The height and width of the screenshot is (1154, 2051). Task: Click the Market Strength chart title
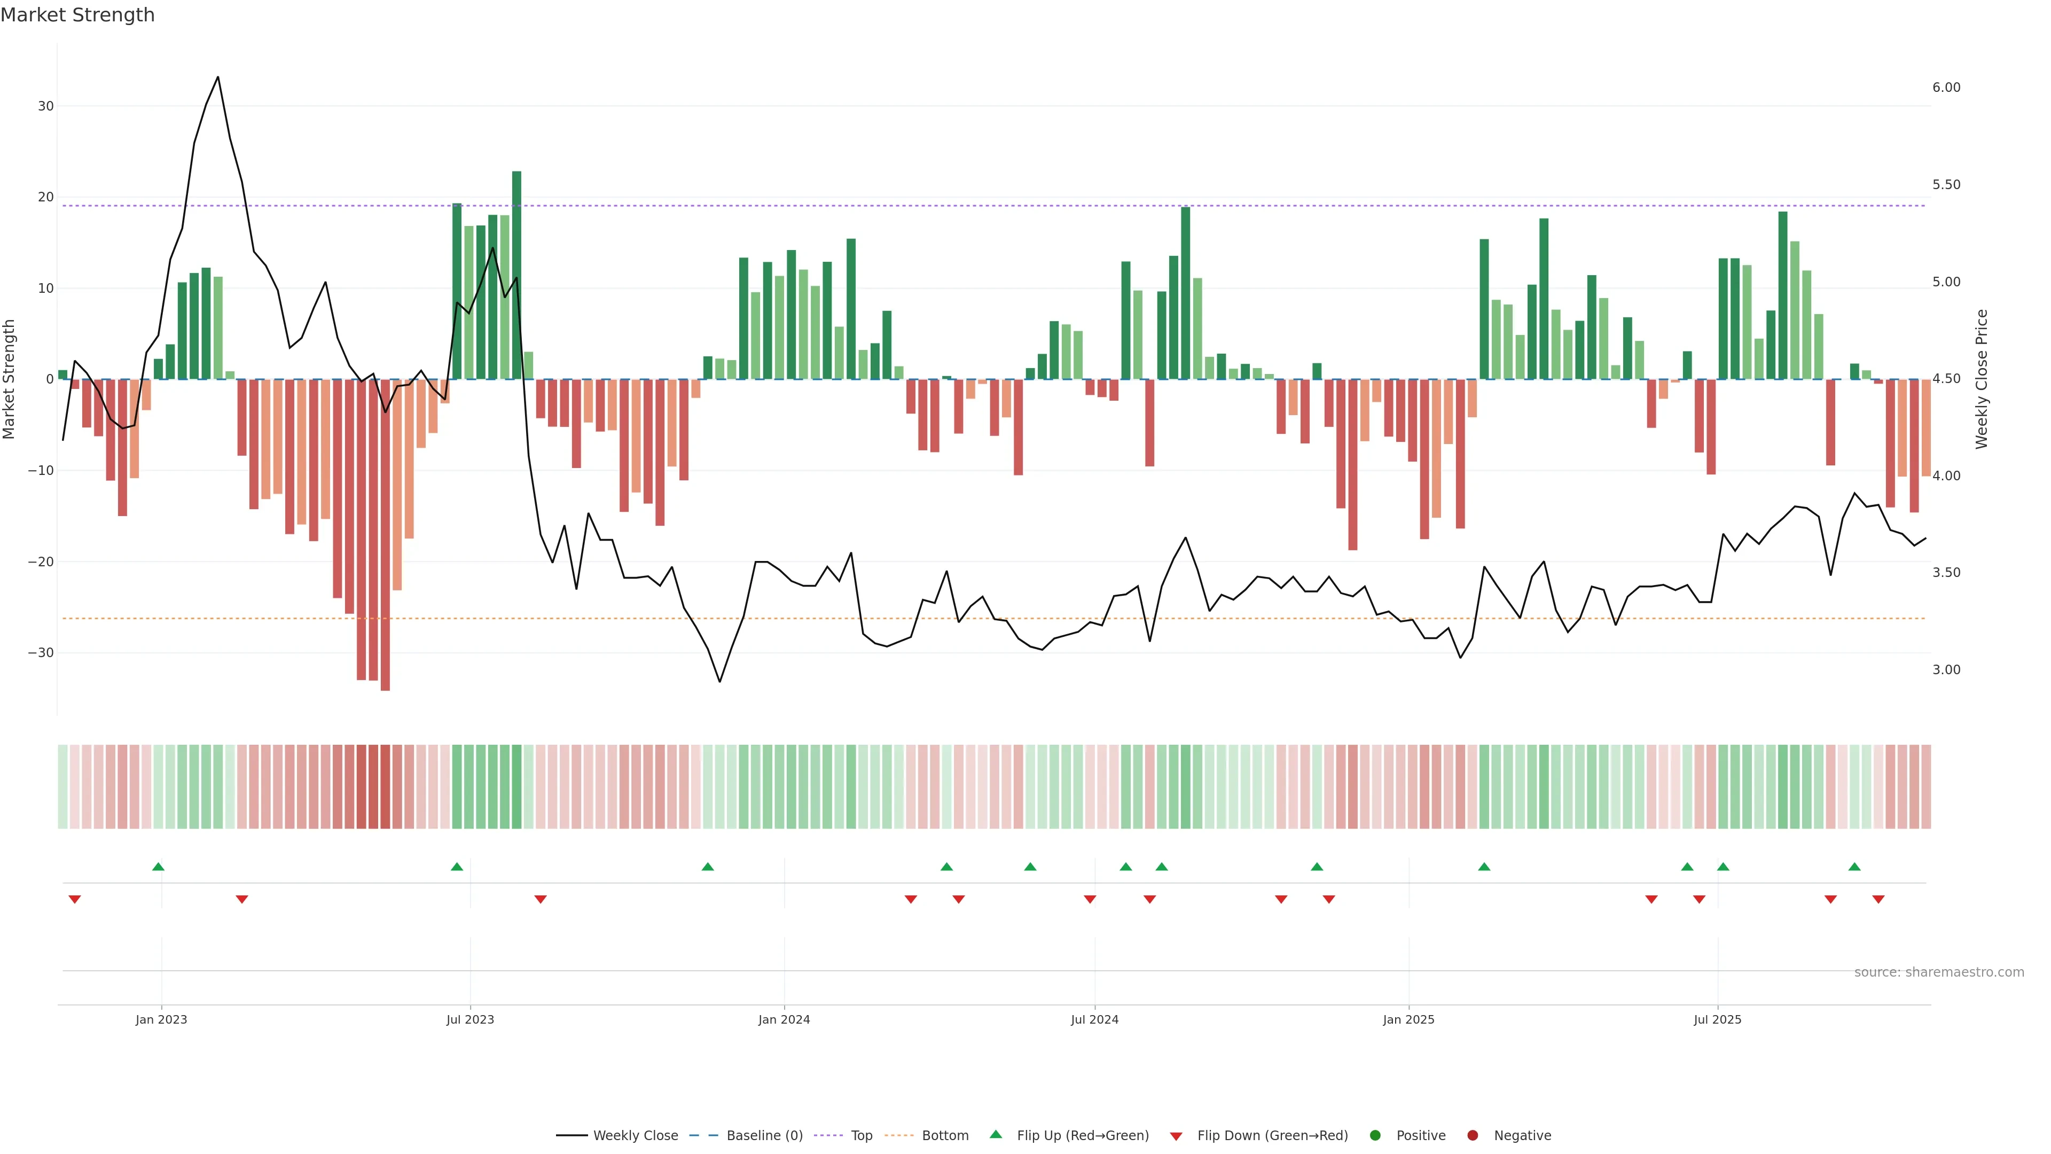[x=77, y=15]
